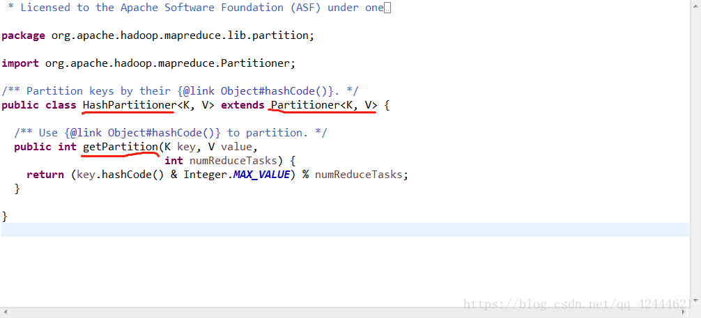The width and height of the screenshot is (701, 318).
Task: Click the 'K key' parameter
Action: coord(180,147)
